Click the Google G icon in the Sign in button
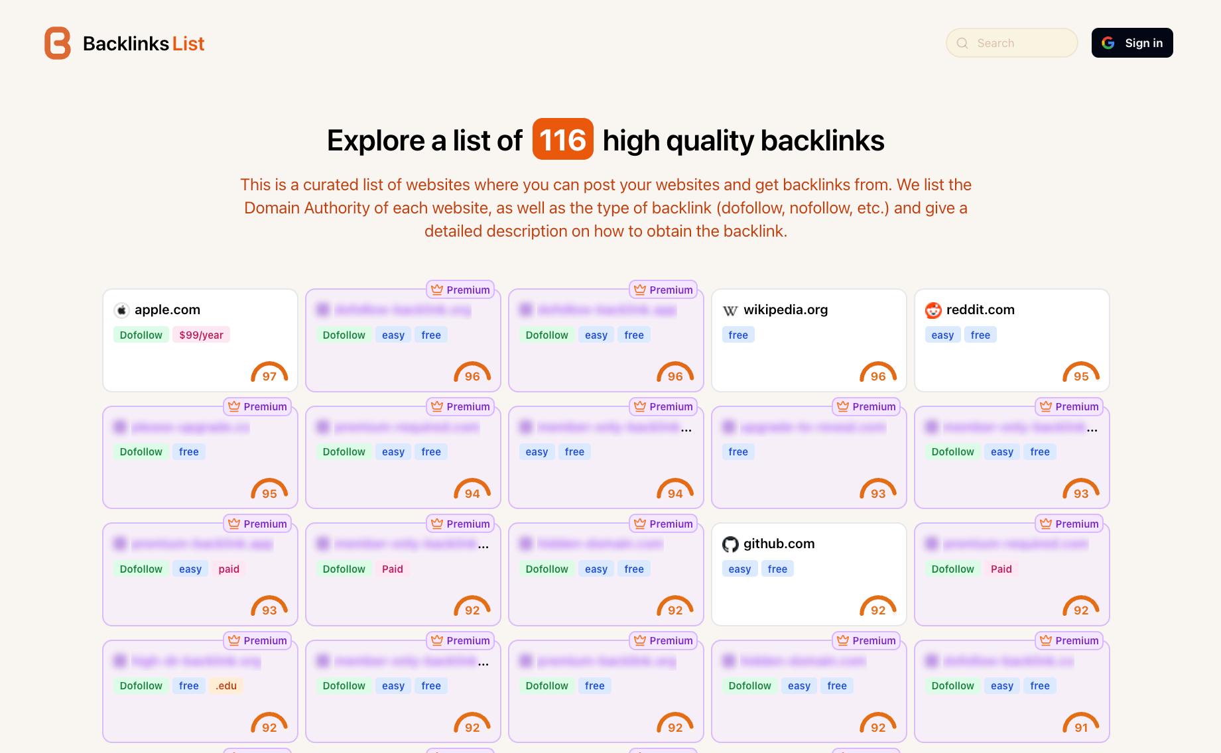1221x753 pixels. [x=1108, y=42]
